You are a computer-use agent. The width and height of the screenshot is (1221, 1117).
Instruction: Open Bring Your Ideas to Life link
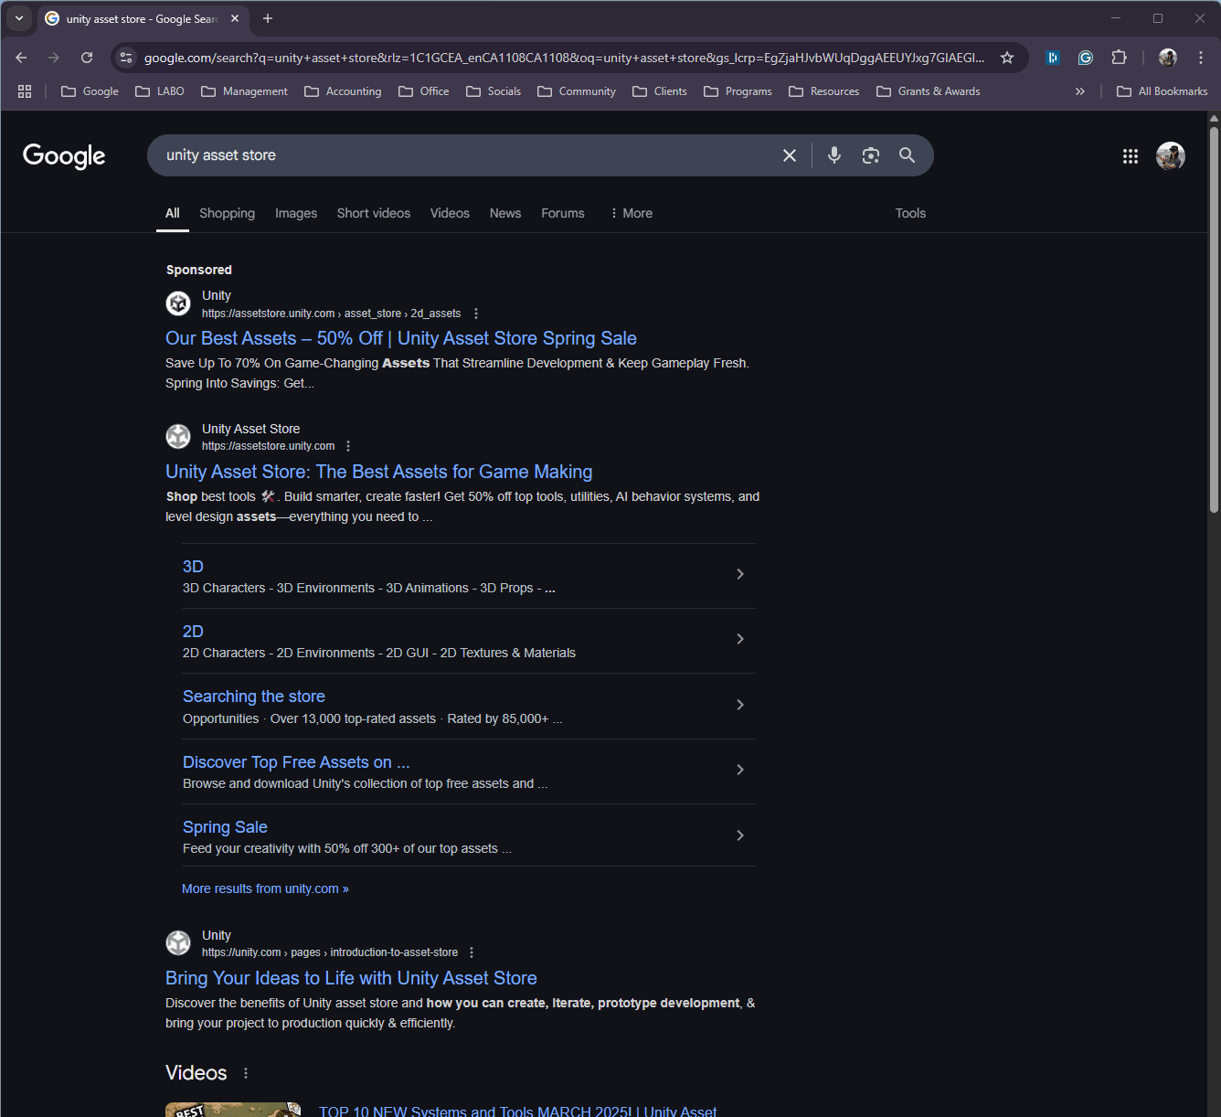[351, 978]
